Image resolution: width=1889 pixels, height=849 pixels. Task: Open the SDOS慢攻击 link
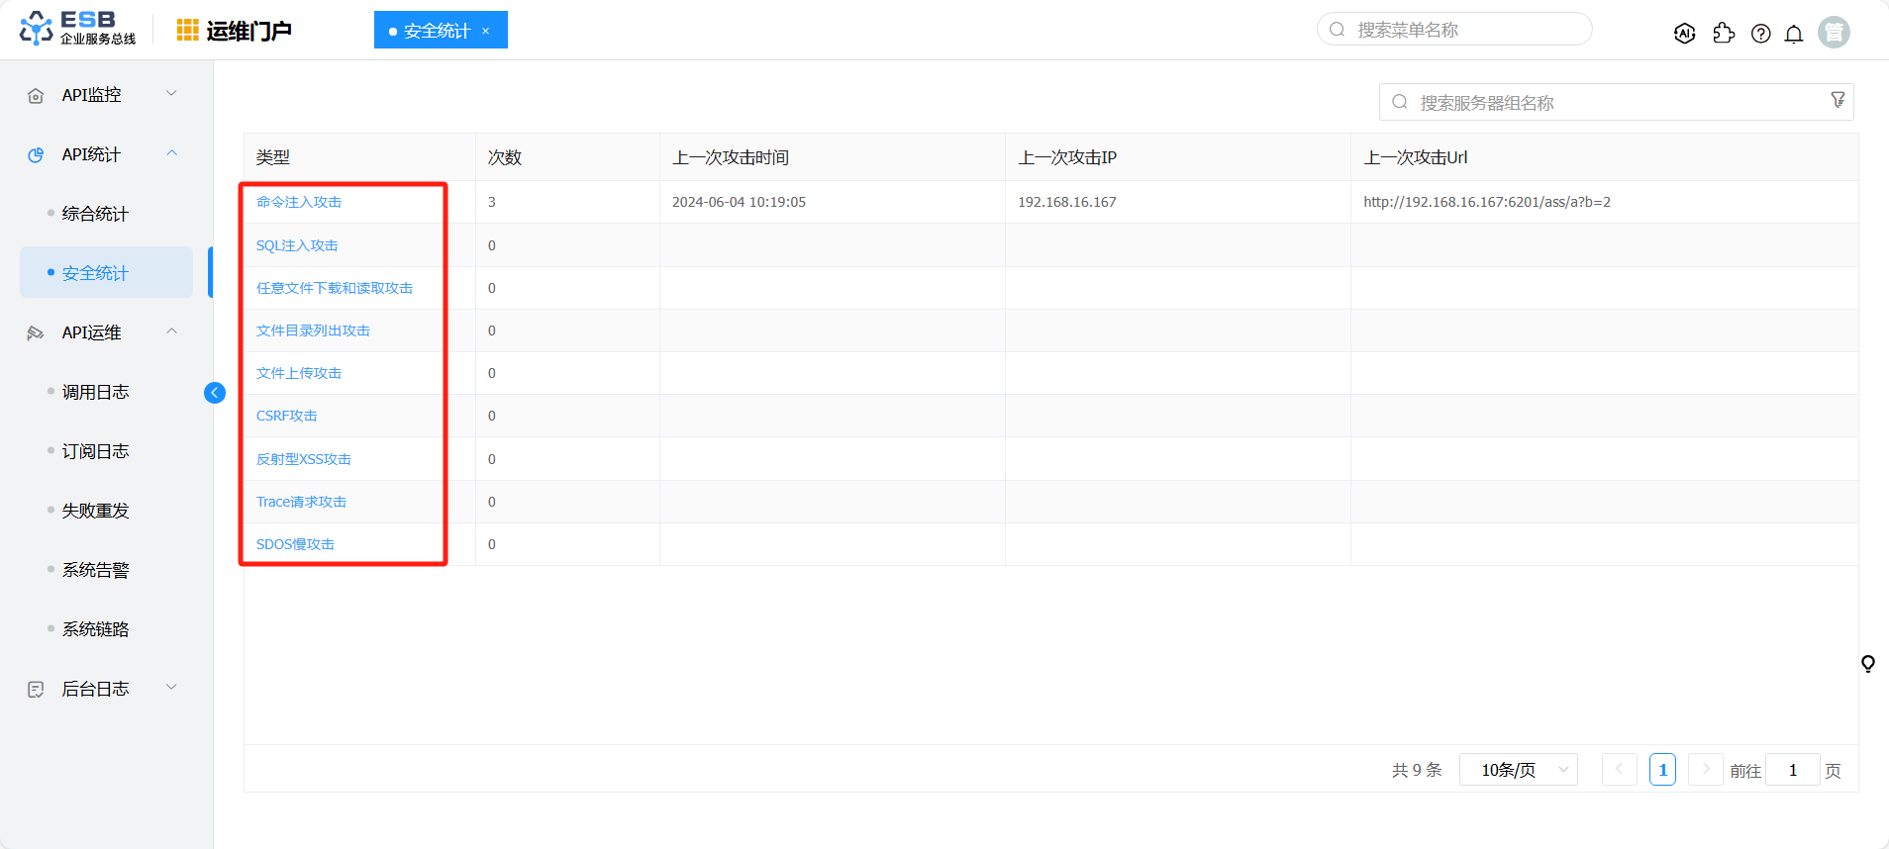point(295,544)
